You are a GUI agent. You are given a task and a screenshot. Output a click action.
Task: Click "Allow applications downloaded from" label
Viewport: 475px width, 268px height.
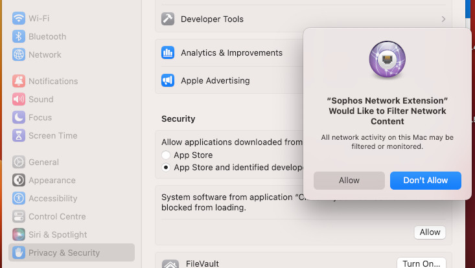(232, 142)
